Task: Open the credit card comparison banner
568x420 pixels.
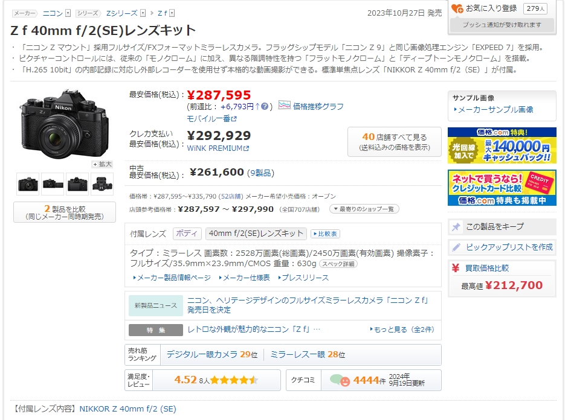Action: coord(502,188)
